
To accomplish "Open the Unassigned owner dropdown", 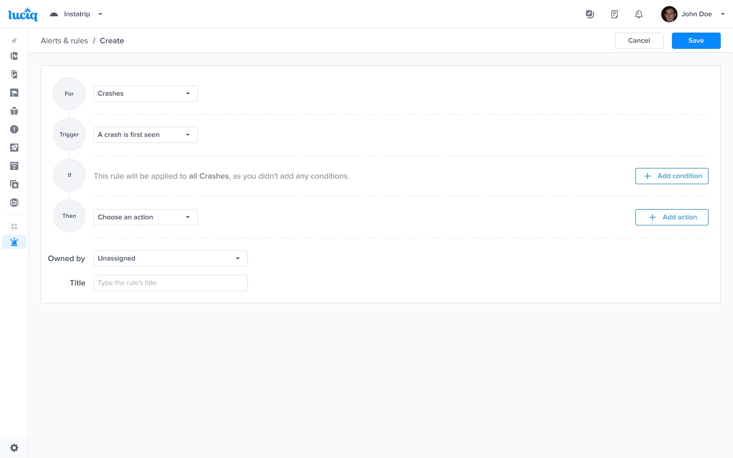I will coord(171,259).
